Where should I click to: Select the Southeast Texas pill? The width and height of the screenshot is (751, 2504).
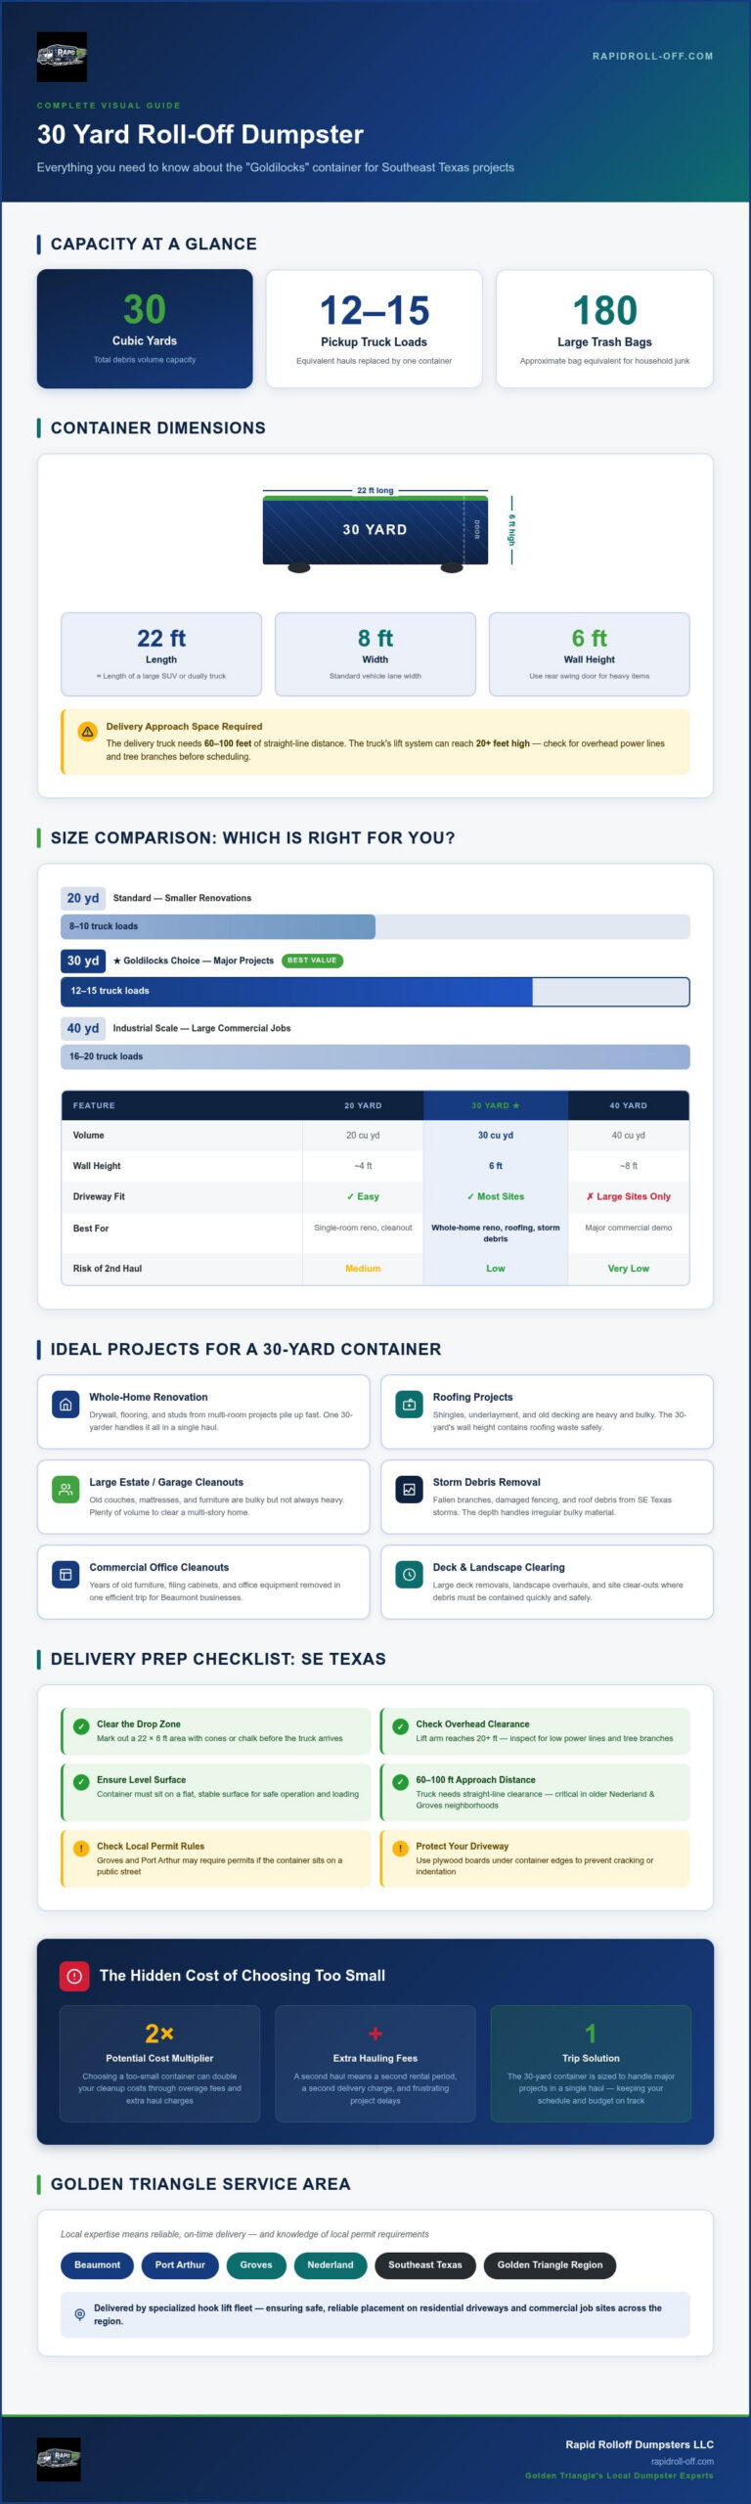(x=425, y=2264)
